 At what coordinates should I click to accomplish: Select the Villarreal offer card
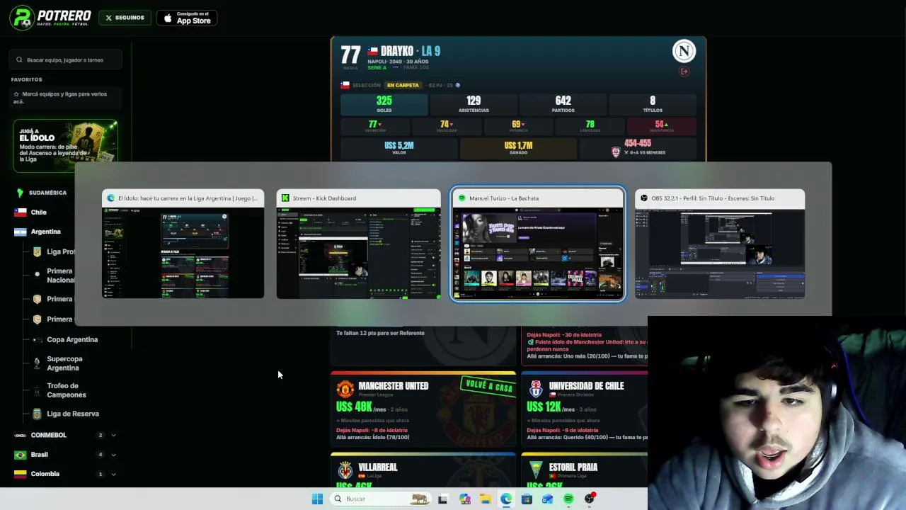[423, 470]
